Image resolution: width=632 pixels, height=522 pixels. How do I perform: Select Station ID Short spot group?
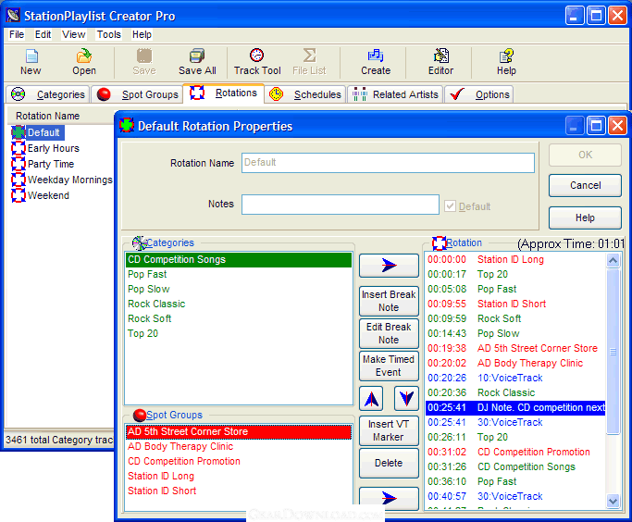click(x=238, y=491)
